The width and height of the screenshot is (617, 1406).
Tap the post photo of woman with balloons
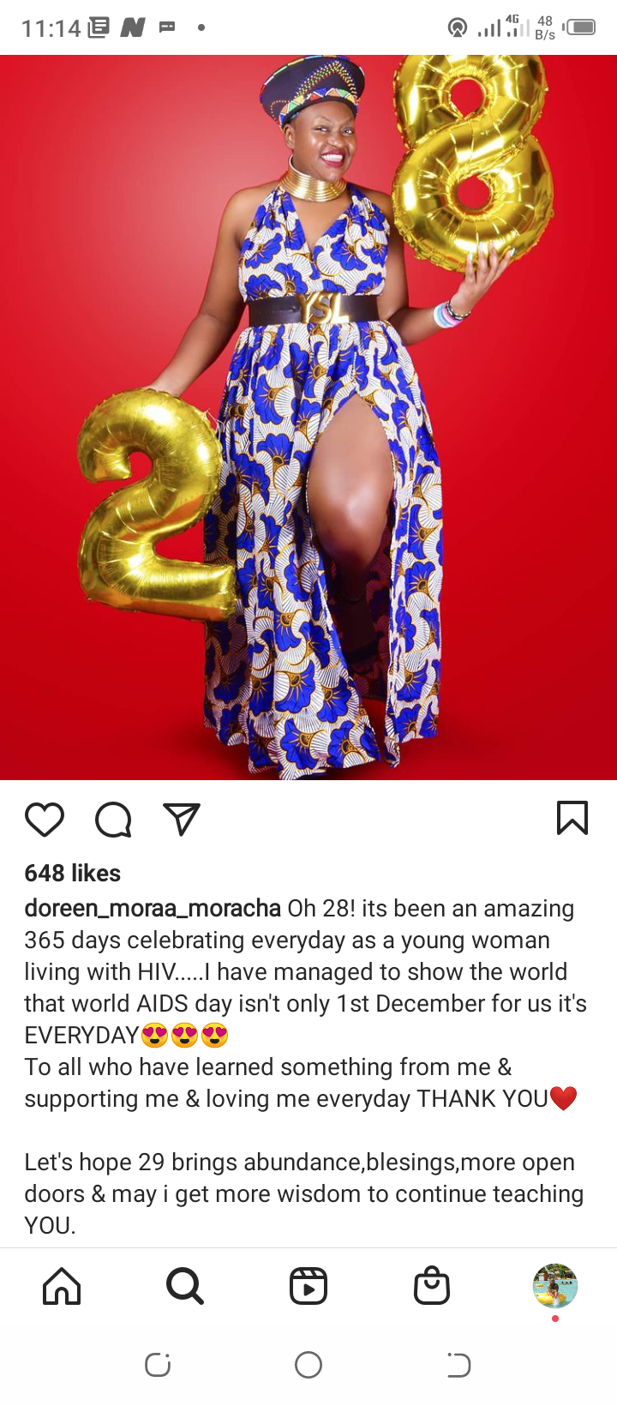pos(308,418)
